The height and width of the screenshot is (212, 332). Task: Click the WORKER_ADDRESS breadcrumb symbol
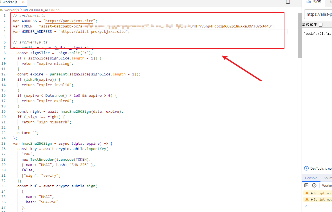[44, 10]
